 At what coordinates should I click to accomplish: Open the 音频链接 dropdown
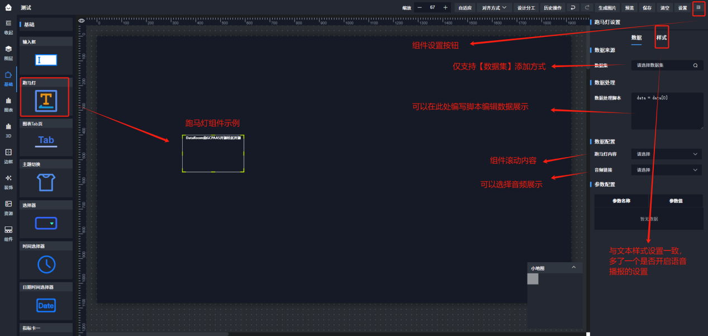click(x=667, y=169)
